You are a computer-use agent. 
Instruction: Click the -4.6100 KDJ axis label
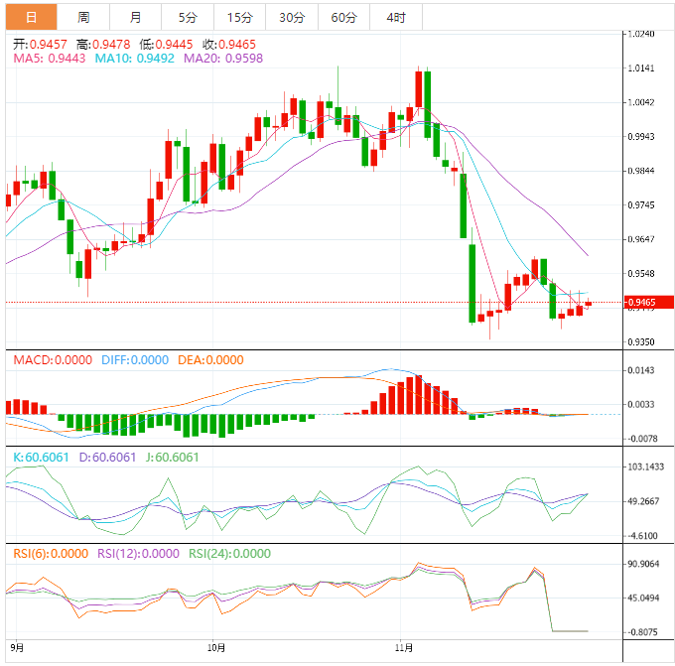coord(642,536)
